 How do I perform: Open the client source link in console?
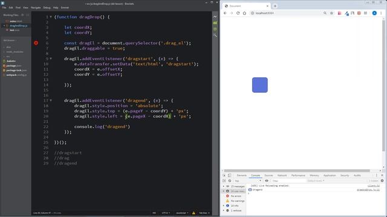tap(374, 186)
